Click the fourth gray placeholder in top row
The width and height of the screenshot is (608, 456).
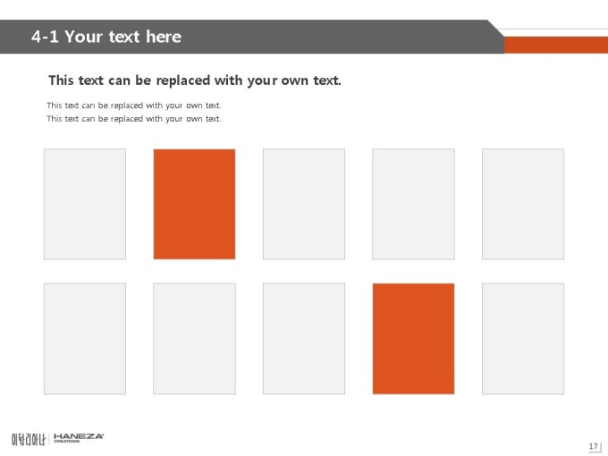coord(413,204)
